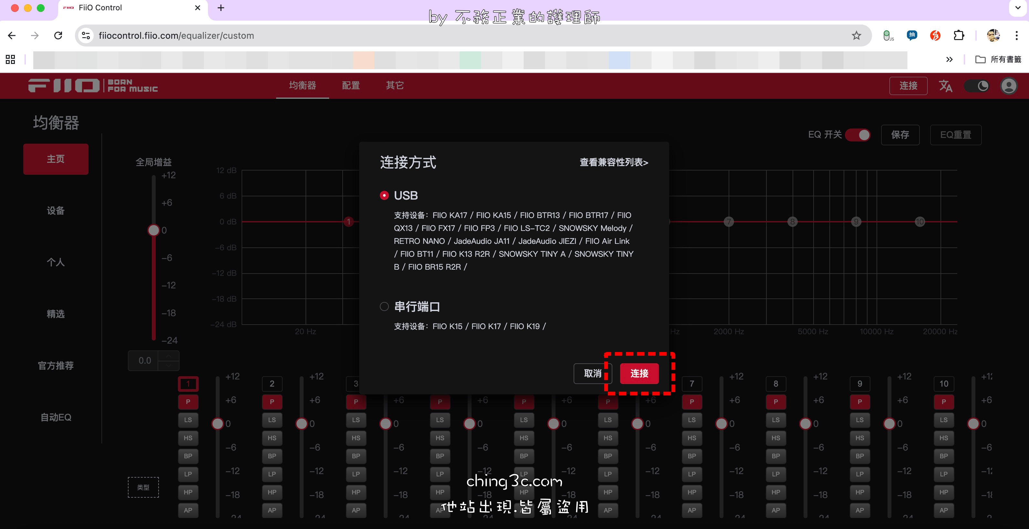This screenshot has height=529, width=1029.
Task: Open the 查看兼容性列表 link
Action: [x=614, y=162]
